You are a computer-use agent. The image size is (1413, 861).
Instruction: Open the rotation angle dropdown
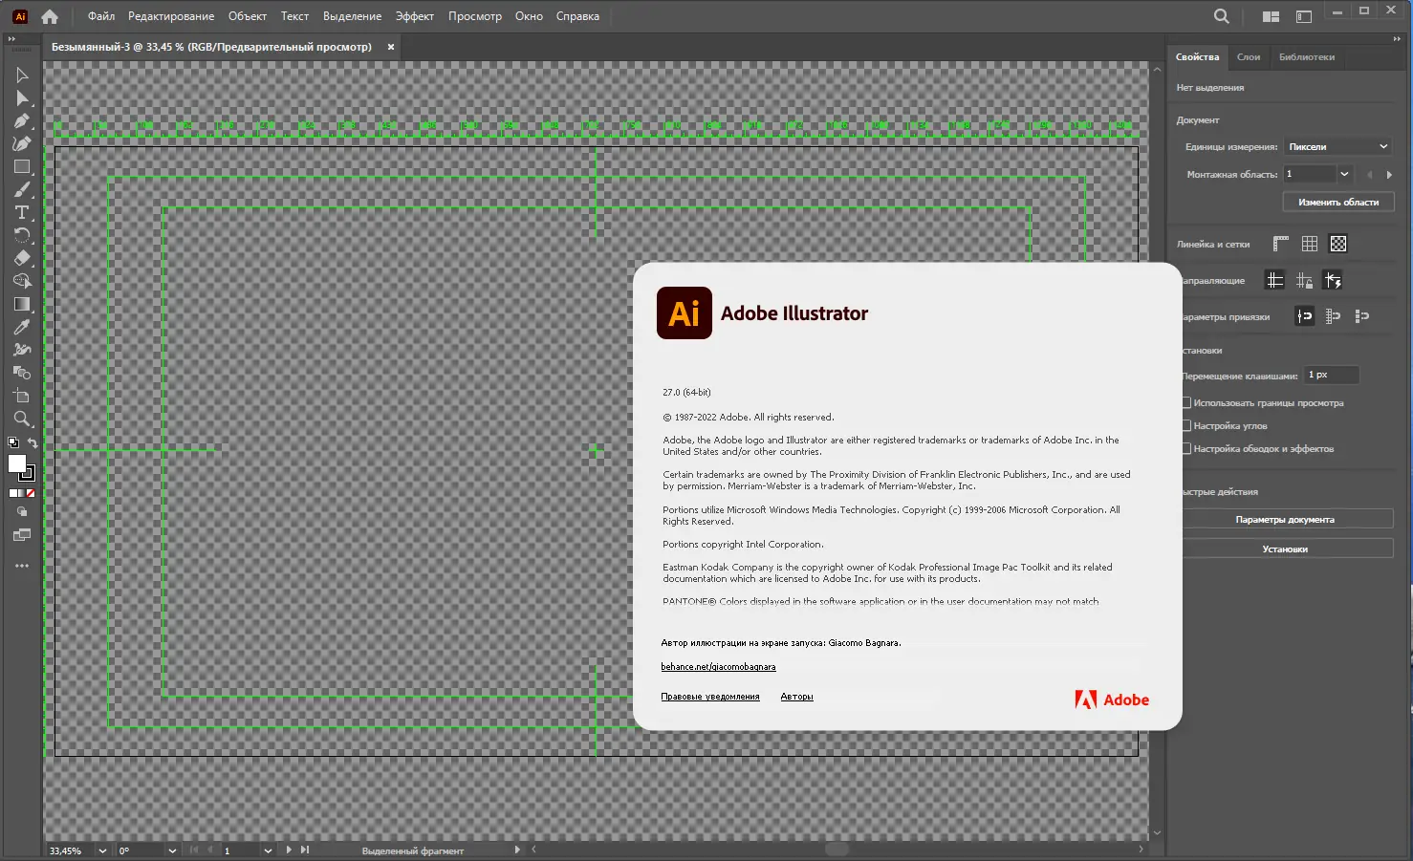tap(172, 850)
